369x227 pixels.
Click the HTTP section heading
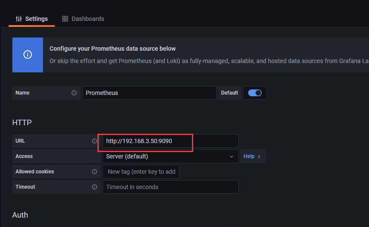tap(22, 123)
